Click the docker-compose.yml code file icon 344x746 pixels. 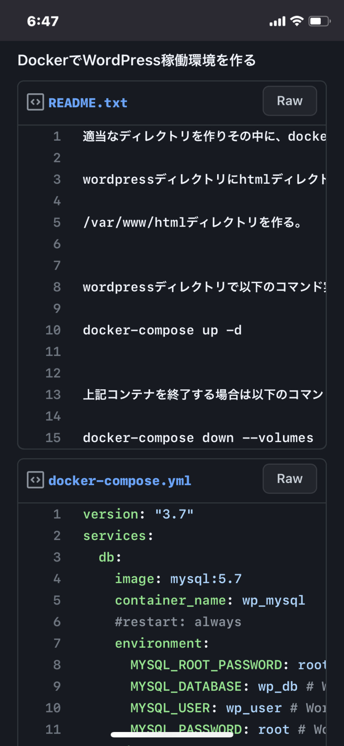35,480
